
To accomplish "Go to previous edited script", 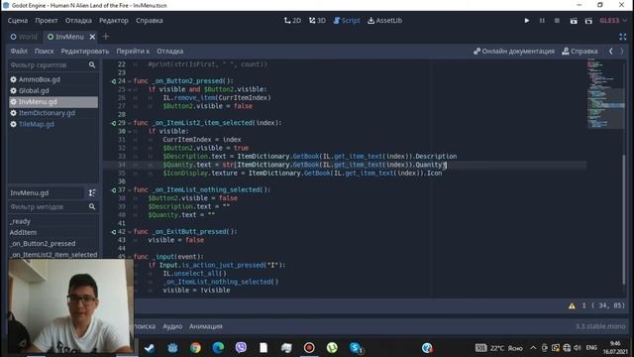I will [611, 51].
